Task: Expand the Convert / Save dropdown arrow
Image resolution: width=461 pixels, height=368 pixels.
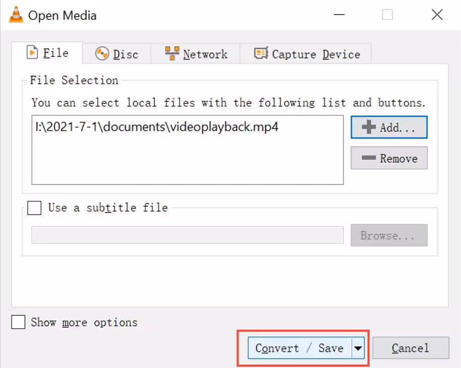Action: (x=358, y=348)
